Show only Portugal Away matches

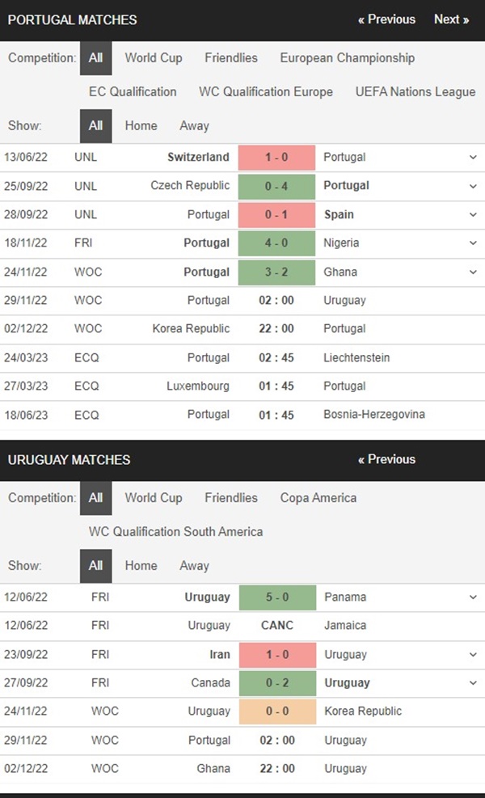(x=194, y=126)
